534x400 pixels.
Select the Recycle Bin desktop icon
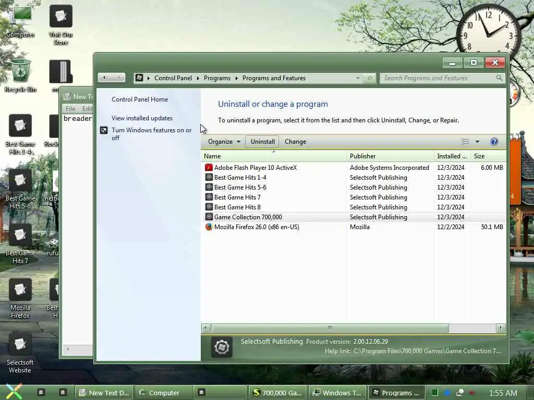tap(20, 76)
